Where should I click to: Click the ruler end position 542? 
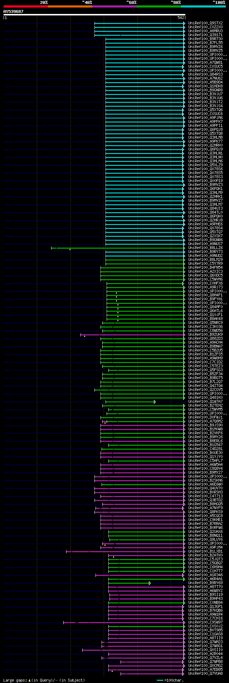pos(181,18)
